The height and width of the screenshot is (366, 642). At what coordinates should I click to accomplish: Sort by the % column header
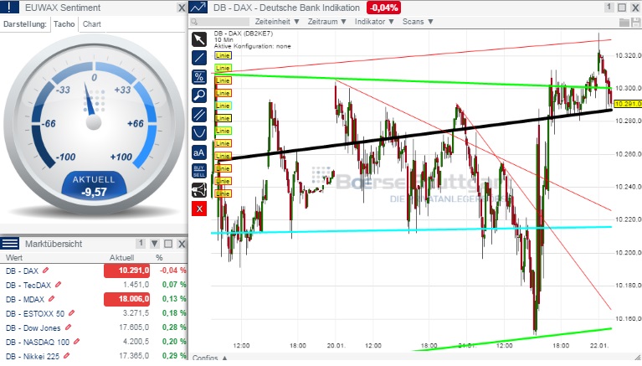[159, 258]
